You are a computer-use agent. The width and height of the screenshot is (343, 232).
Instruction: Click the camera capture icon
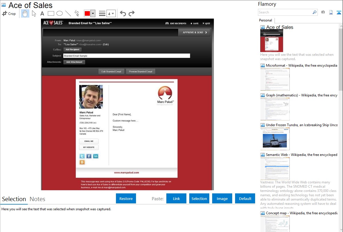click(323, 12)
